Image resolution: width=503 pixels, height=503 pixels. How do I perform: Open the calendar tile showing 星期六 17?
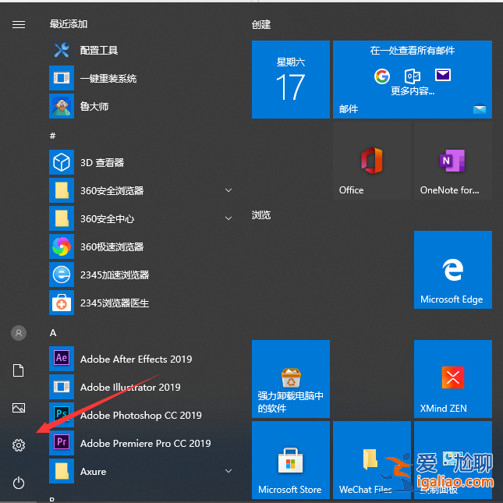point(291,80)
